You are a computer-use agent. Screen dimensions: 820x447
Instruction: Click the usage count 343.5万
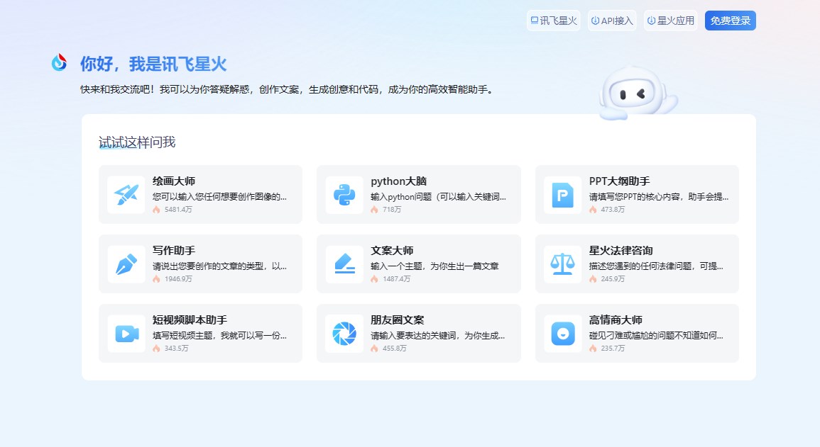(x=176, y=349)
